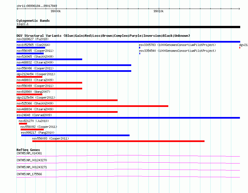This screenshot has height=193, width=248.
Task: Click nsv526965 (Shaikh2009) label
Action: pos(35,57)
